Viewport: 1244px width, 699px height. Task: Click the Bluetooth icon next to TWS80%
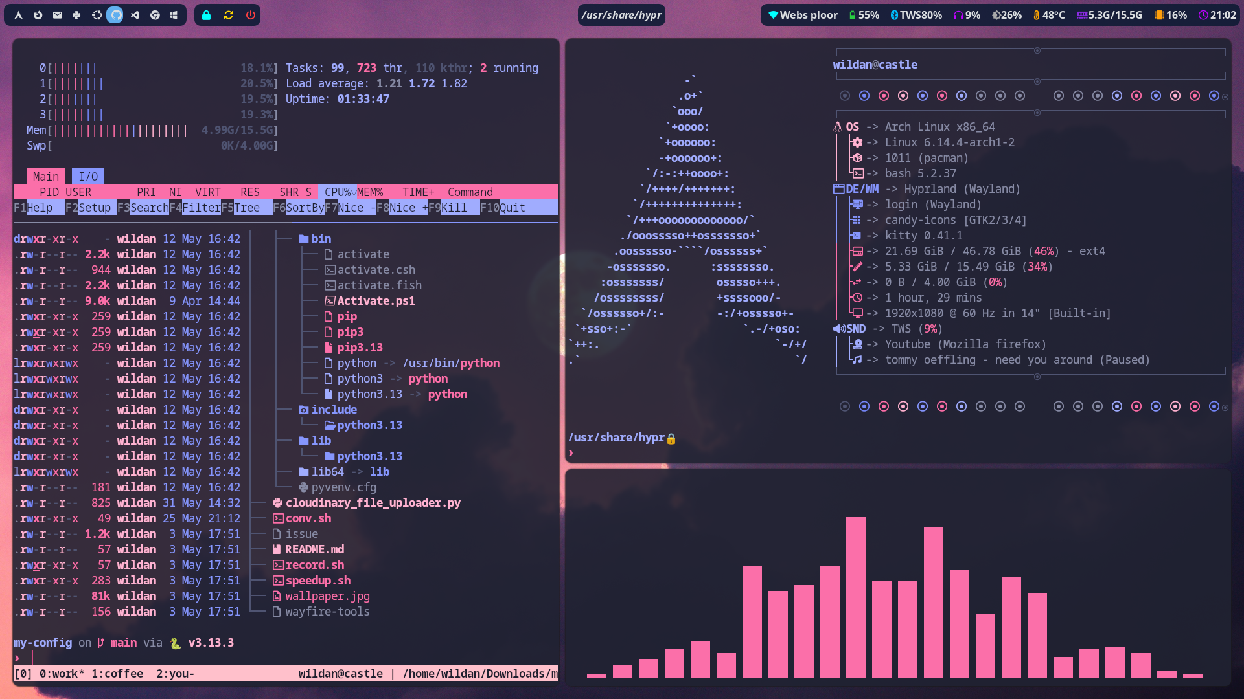tap(894, 15)
